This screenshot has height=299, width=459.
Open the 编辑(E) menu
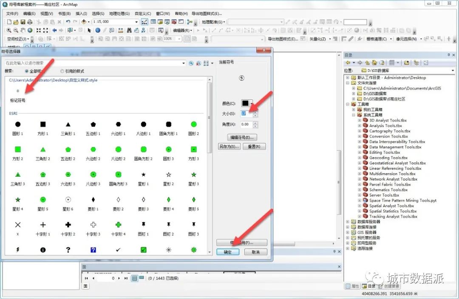pyautogui.click(x=29, y=14)
